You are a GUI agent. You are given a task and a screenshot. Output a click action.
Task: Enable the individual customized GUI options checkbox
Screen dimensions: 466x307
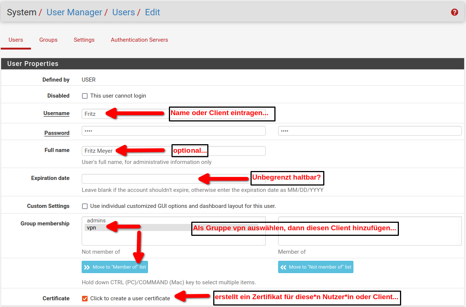click(85, 206)
